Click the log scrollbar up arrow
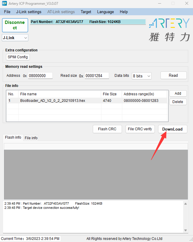Viewport: 193px width, 242px height. pyautogui.click(x=186, y=204)
